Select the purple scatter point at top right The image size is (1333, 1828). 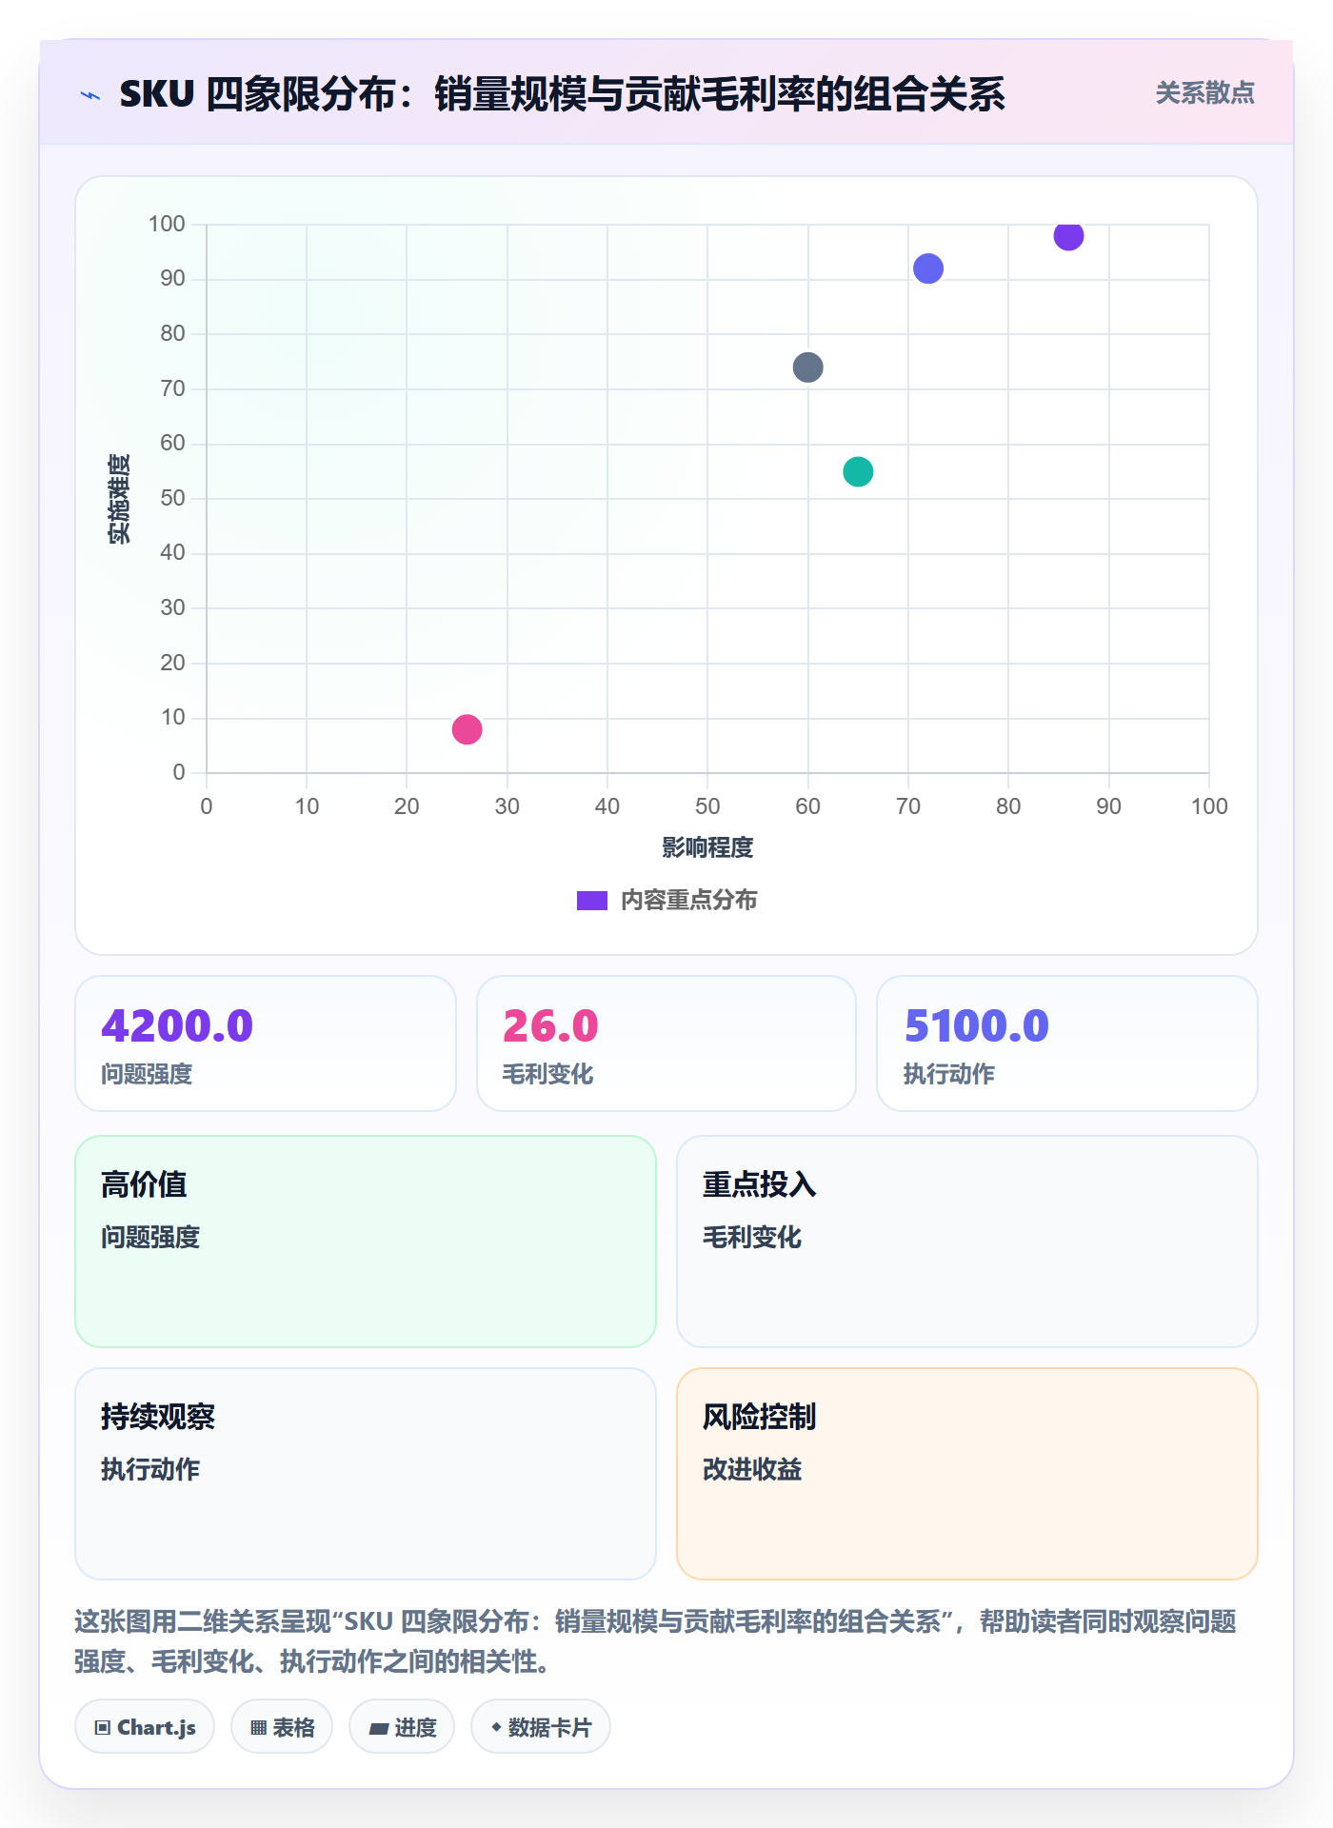pyautogui.click(x=1068, y=235)
